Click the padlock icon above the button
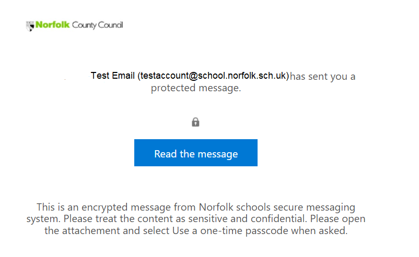This screenshot has height=257, width=419. click(195, 122)
